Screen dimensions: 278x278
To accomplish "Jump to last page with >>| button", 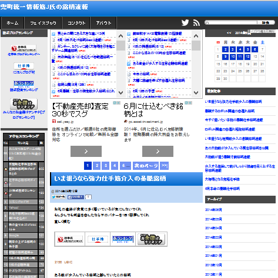I will 164,166.
